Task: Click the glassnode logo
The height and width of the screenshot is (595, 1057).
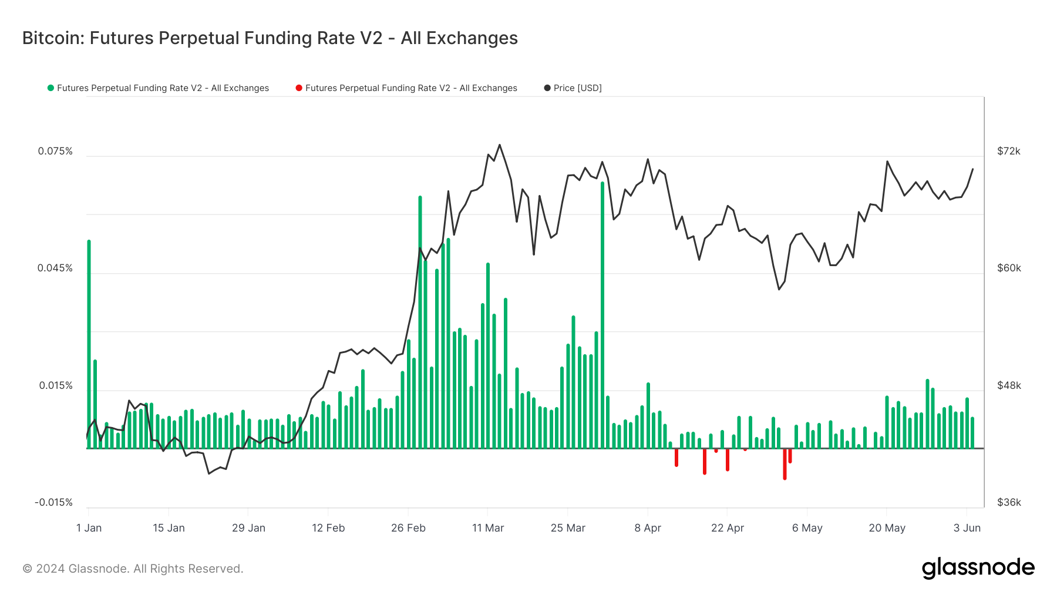Action: click(x=978, y=568)
